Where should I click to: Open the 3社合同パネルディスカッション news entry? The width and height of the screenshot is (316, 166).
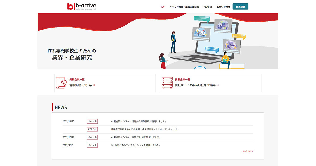click(x=135, y=145)
